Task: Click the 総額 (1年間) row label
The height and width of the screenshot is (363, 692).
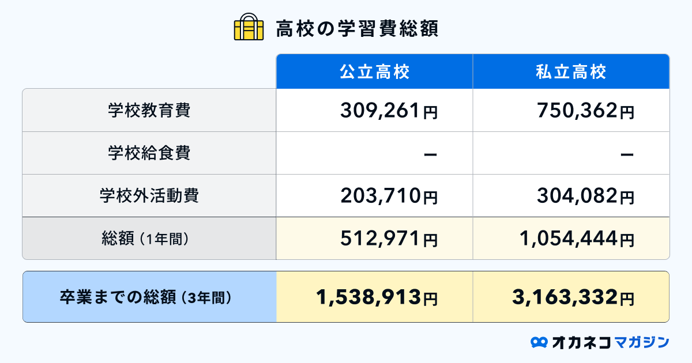Action: click(149, 239)
